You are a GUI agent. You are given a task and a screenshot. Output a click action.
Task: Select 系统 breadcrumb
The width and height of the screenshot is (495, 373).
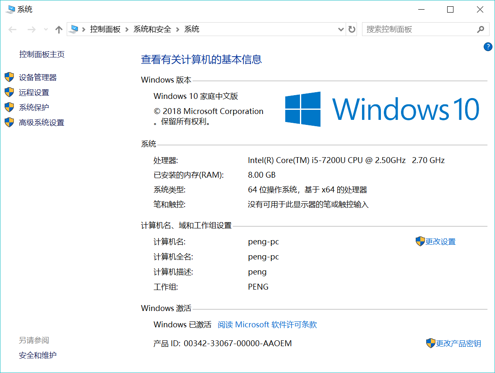click(192, 29)
